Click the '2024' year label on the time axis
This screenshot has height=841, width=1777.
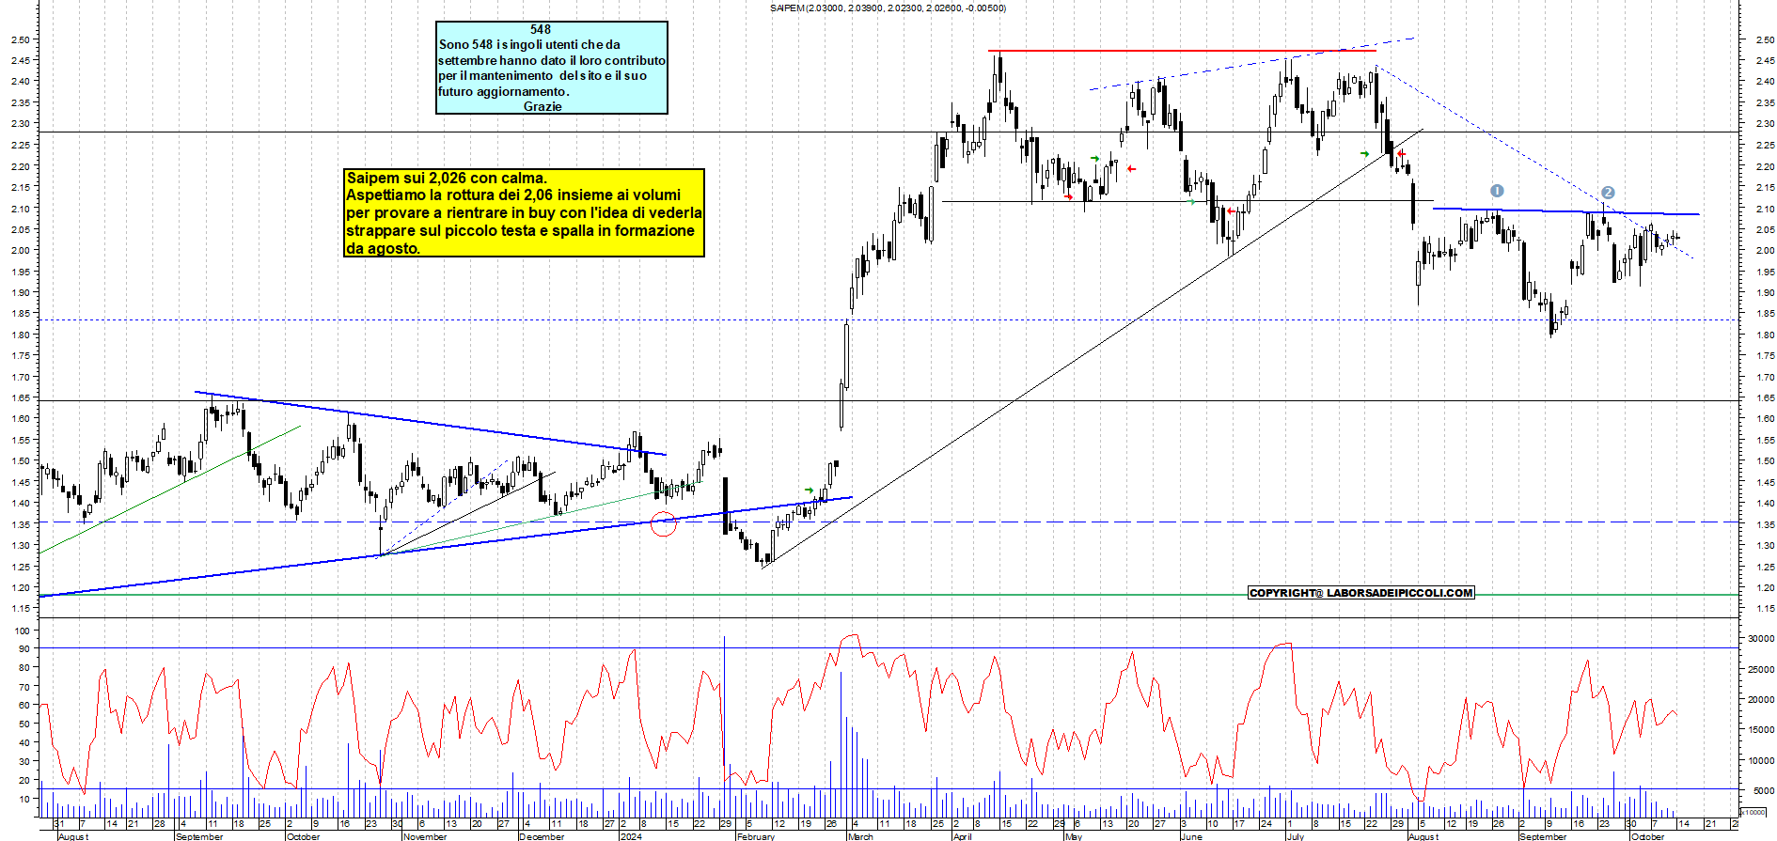point(631,836)
